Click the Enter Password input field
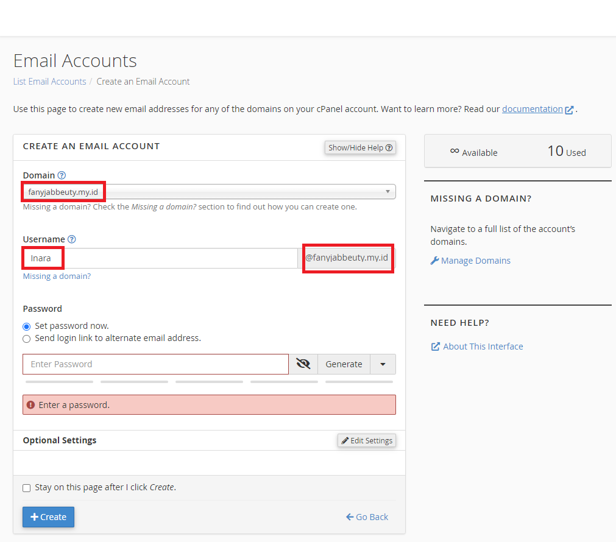The width and height of the screenshot is (616, 542). 155,364
